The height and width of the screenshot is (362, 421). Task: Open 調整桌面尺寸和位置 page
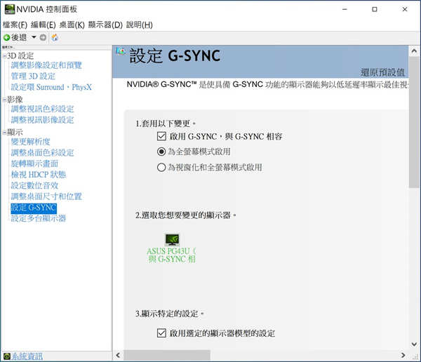point(46,196)
